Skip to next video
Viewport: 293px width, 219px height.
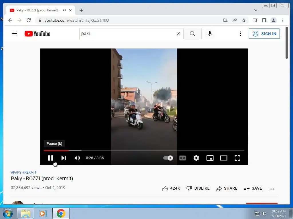pyautogui.click(x=64, y=158)
